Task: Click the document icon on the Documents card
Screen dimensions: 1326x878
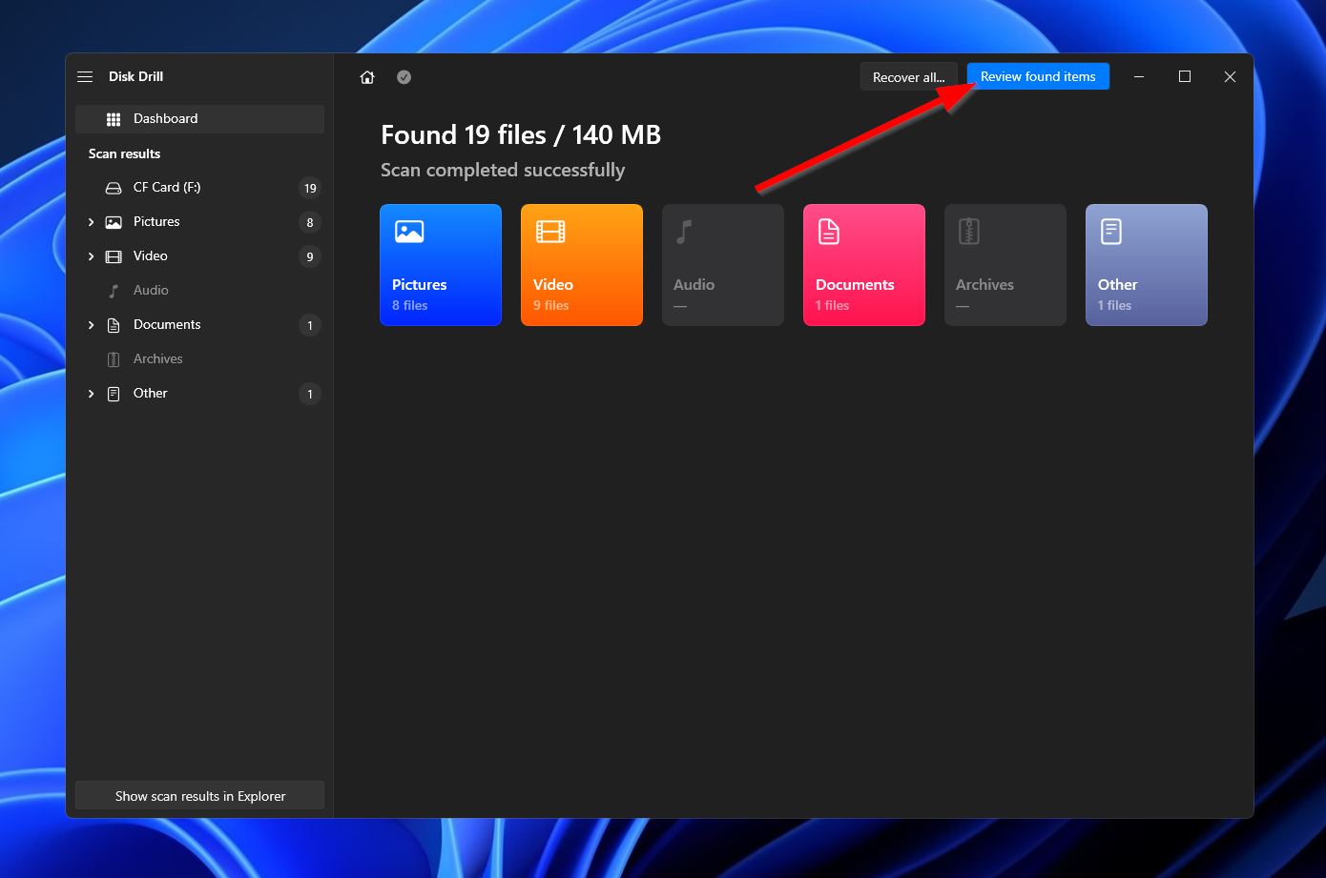Action: [829, 232]
